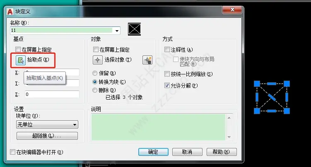Image resolution: width=311 pixels, height=167 pixels.
Task: Select the 保留 (R) radio option
Action: (95, 73)
